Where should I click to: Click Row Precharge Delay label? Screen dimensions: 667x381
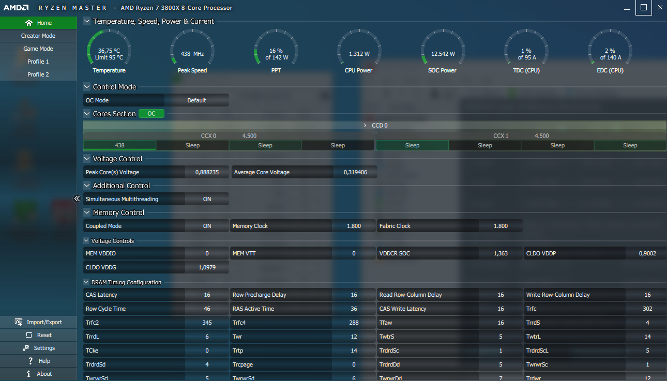pos(259,295)
